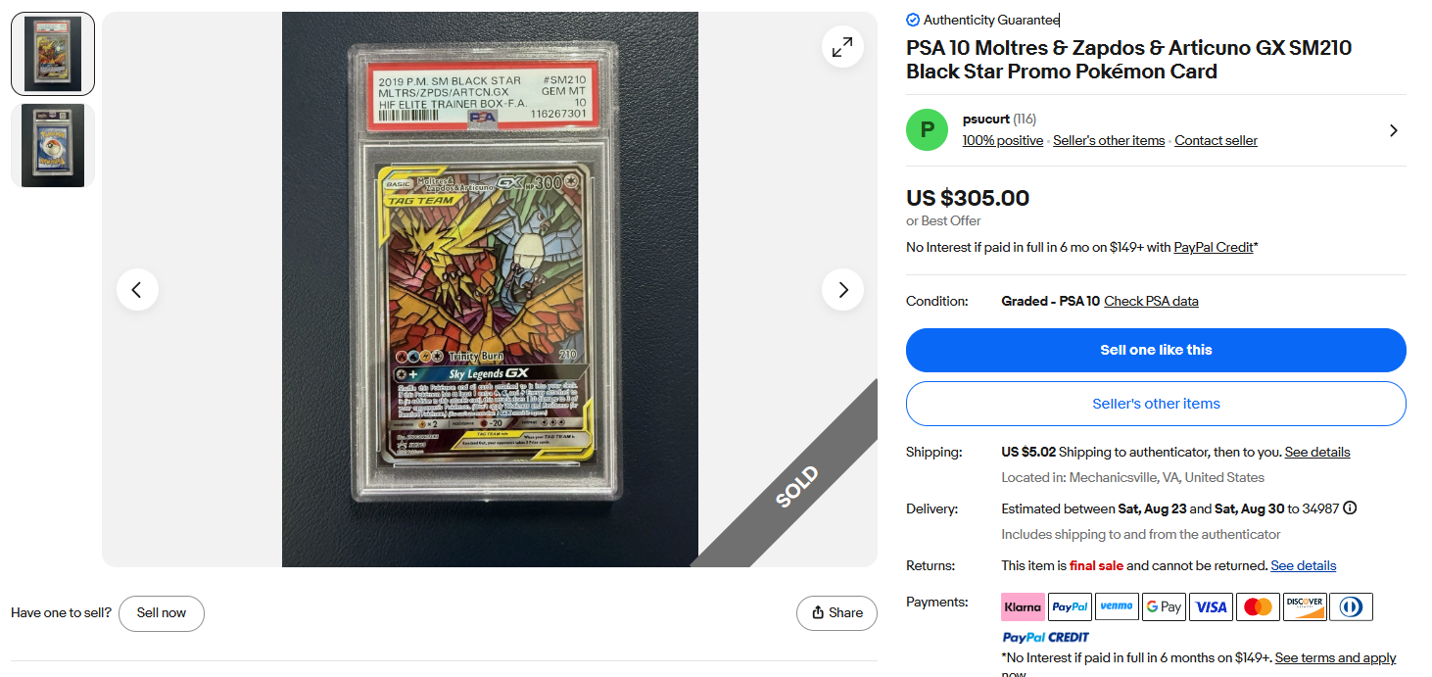Open seller psucurt's green avatar
This screenshot has height=677, width=1432.
[x=927, y=130]
